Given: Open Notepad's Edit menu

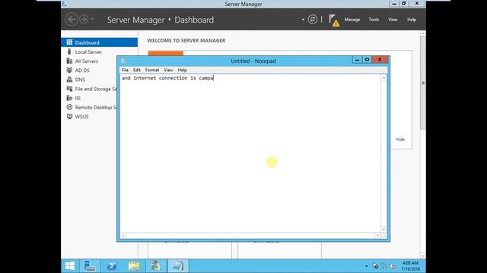Looking at the screenshot, I should [137, 70].
